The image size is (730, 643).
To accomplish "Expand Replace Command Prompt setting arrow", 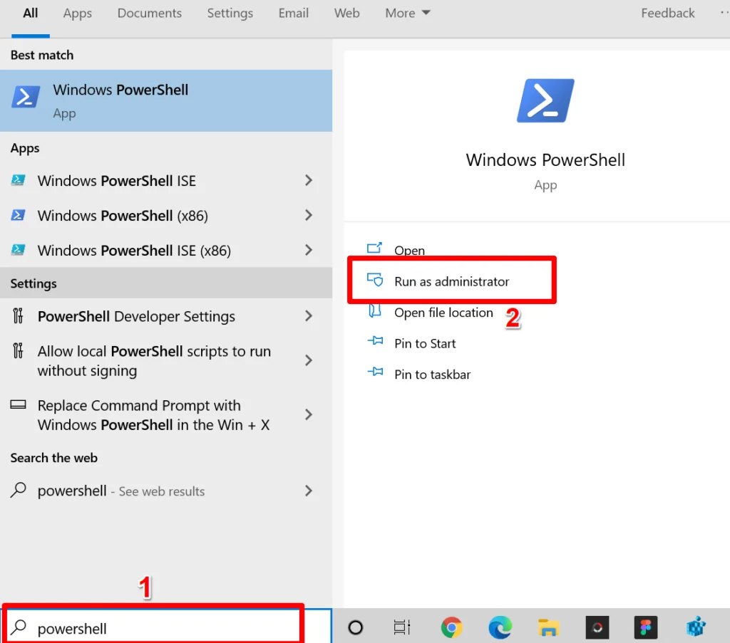I will coord(308,414).
